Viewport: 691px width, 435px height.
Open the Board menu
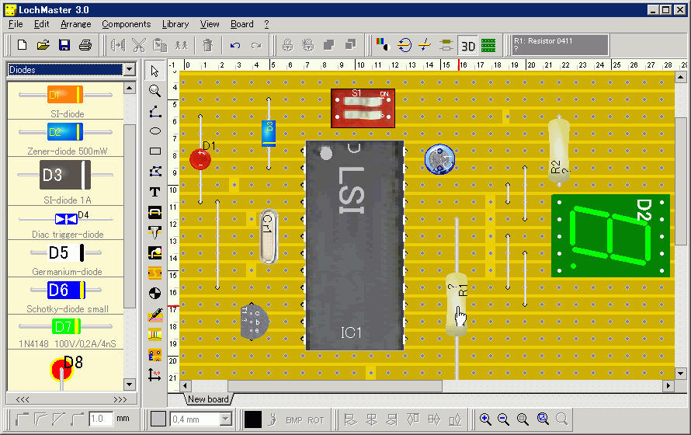242,24
